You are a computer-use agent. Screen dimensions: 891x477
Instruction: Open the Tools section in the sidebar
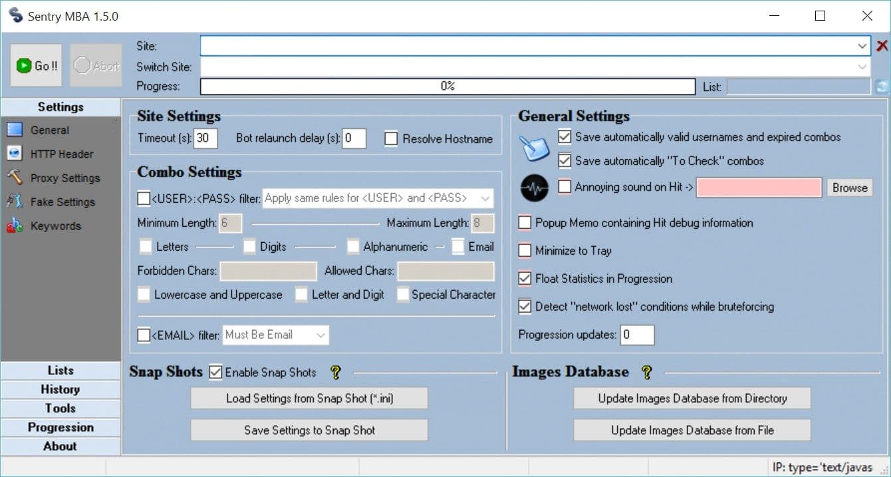coord(61,408)
